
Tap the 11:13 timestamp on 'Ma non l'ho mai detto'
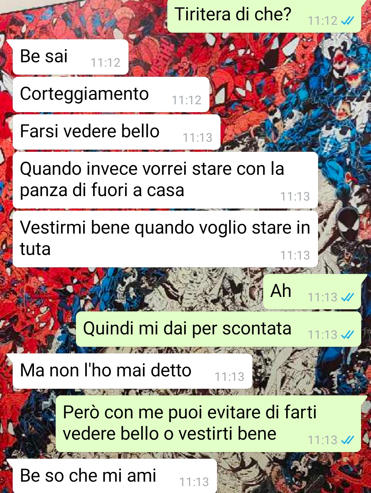tap(229, 377)
